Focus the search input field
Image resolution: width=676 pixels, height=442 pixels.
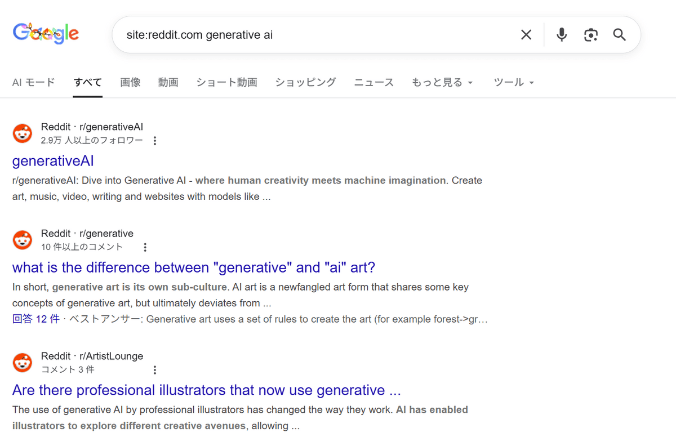click(x=310, y=35)
